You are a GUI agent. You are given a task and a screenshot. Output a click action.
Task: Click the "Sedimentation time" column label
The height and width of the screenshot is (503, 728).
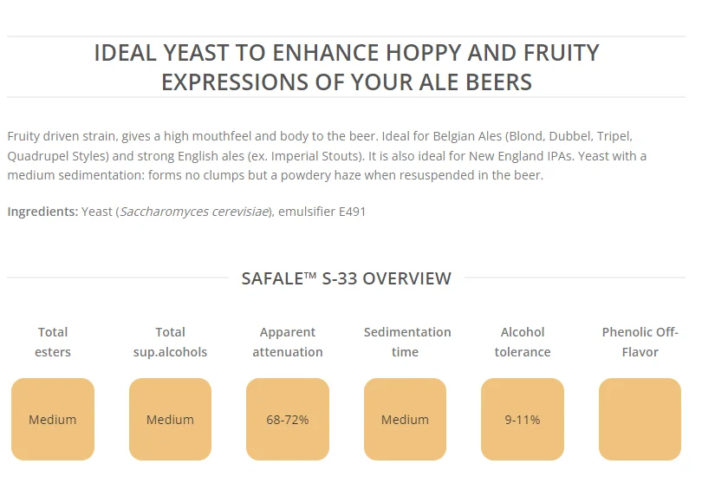click(406, 342)
